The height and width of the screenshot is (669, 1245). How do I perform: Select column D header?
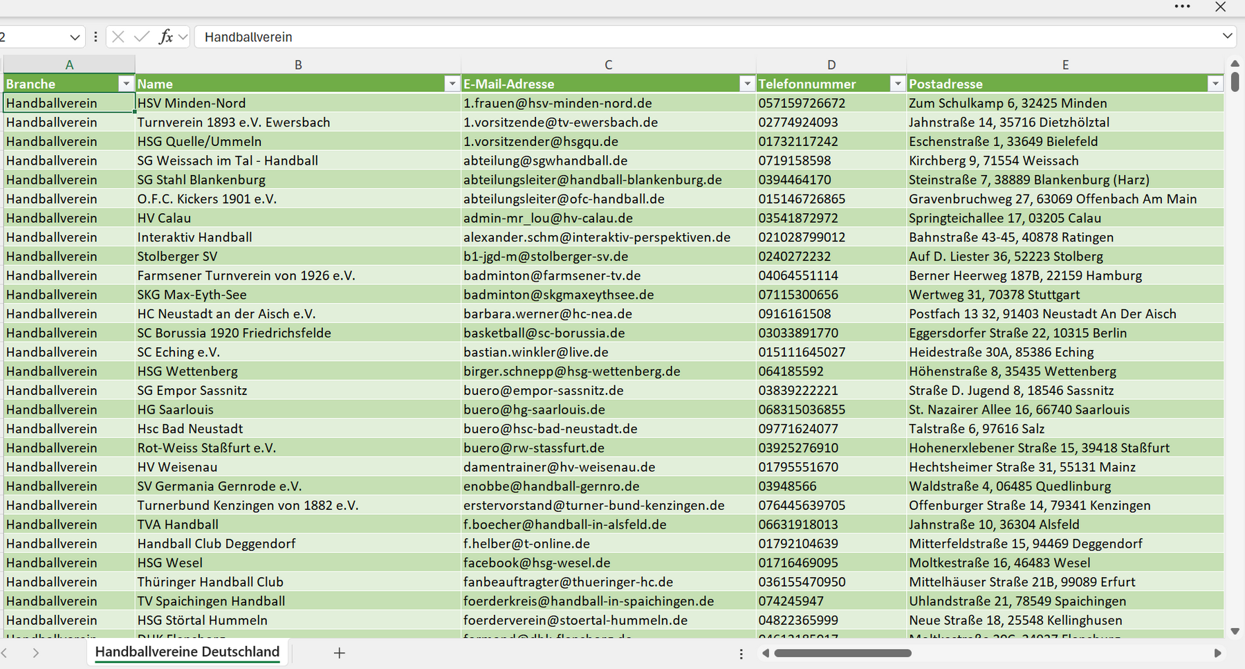831,64
